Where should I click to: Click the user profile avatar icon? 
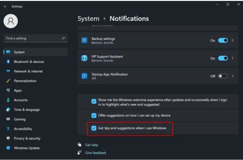(x=10, y=21)
